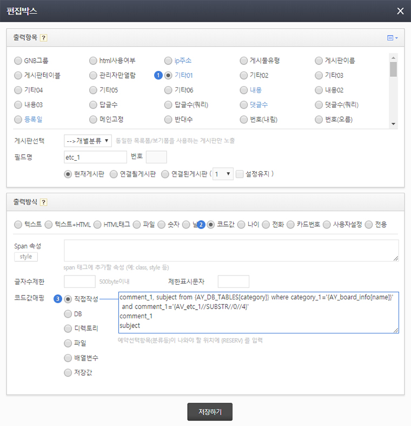Open the 게시판선택 개별분류 dropdown
This screenshot has width=411, height=426.
tap(88, 141)
